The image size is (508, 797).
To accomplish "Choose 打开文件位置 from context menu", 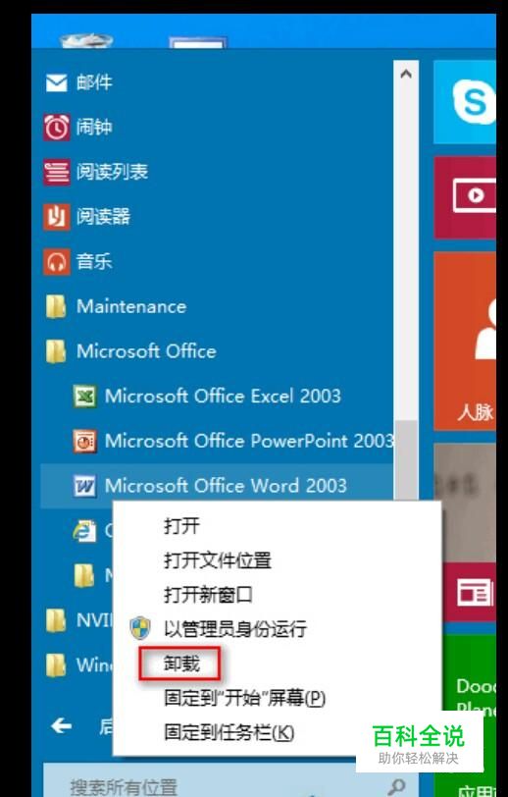I will coord(218,560).
